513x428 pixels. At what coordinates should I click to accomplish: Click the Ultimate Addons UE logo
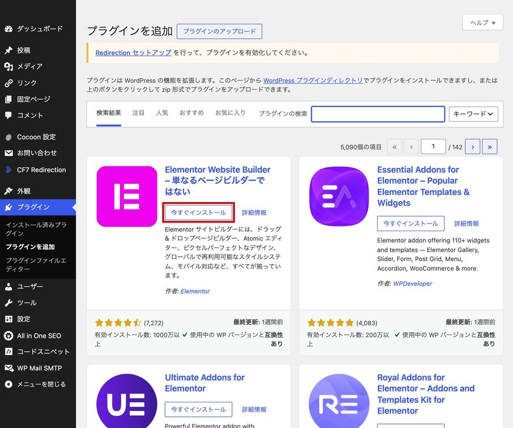point(127,401)
